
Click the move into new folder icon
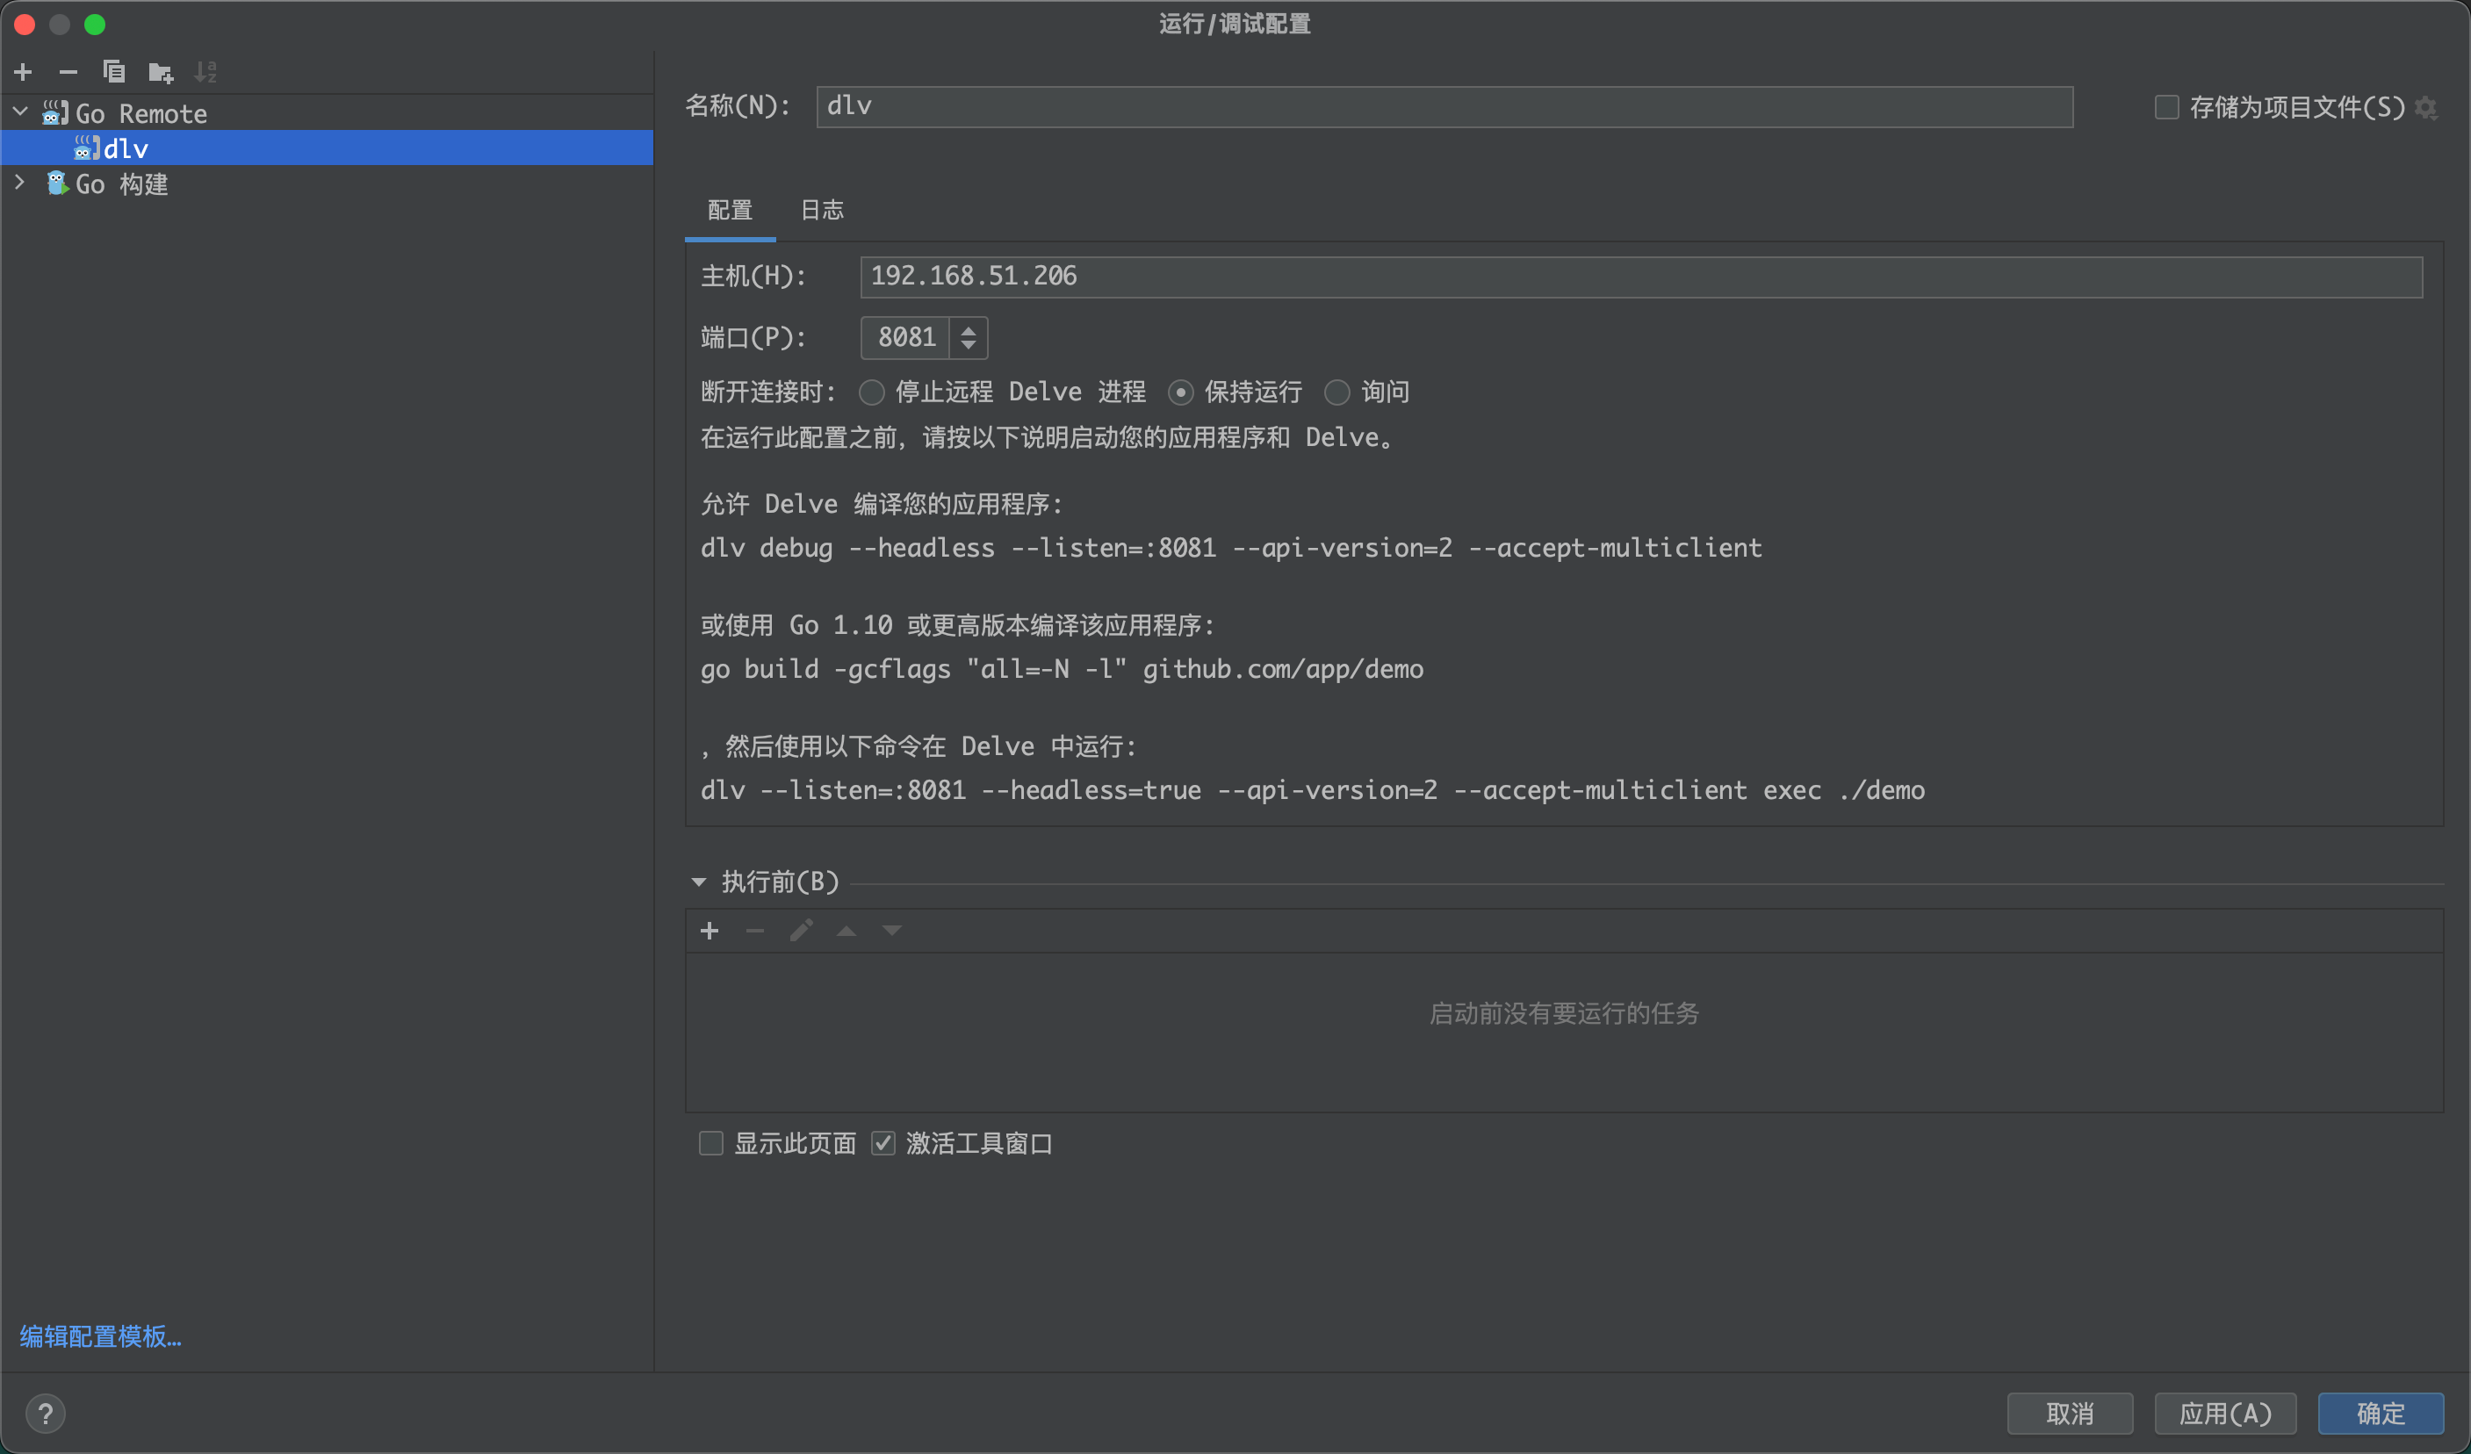(160, 72)
